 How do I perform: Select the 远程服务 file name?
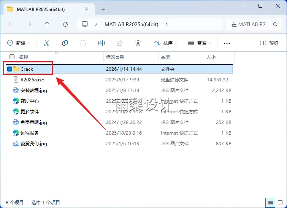tap(30, 133)
